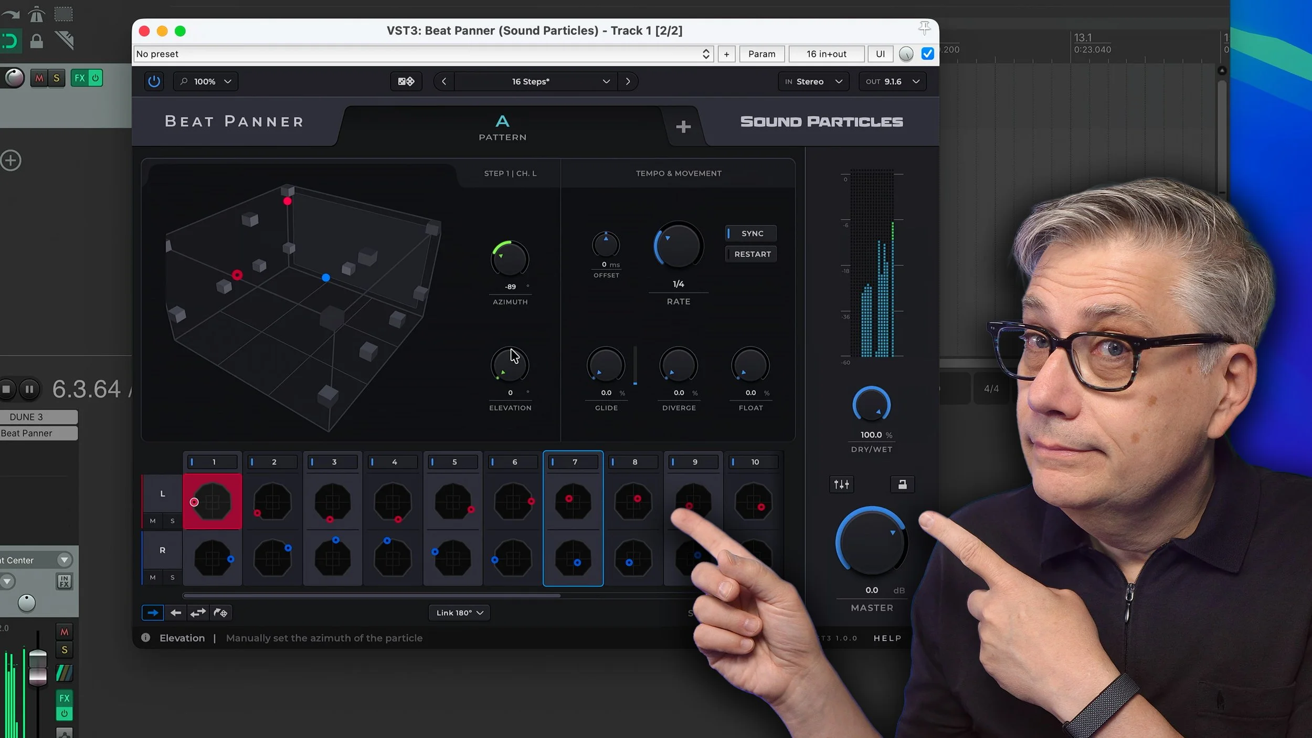Open the IN Stereo dropdown

click(813, 81)
